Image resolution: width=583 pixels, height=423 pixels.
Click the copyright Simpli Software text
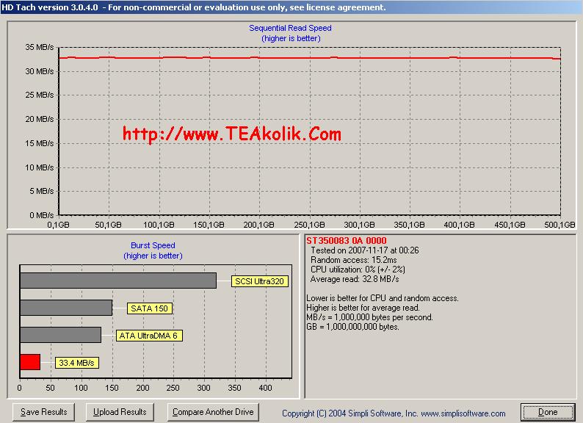point(394,413)
